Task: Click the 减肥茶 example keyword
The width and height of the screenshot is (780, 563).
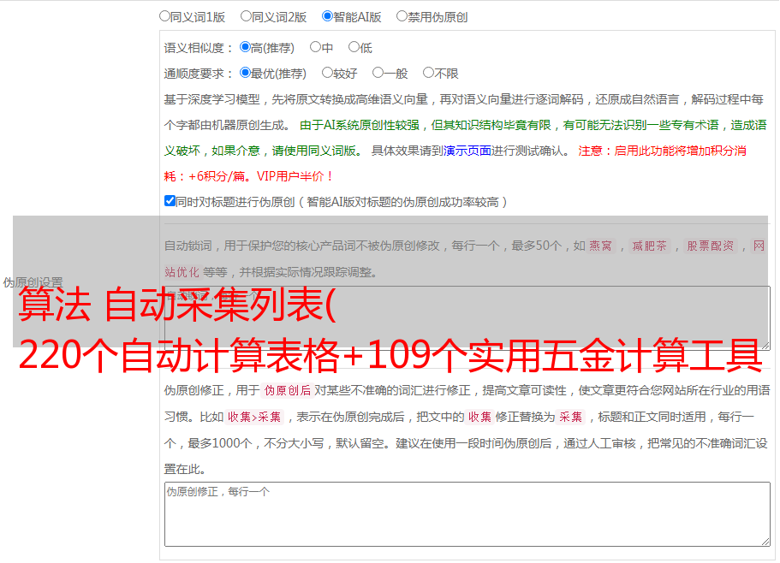Action: [649, 246]
